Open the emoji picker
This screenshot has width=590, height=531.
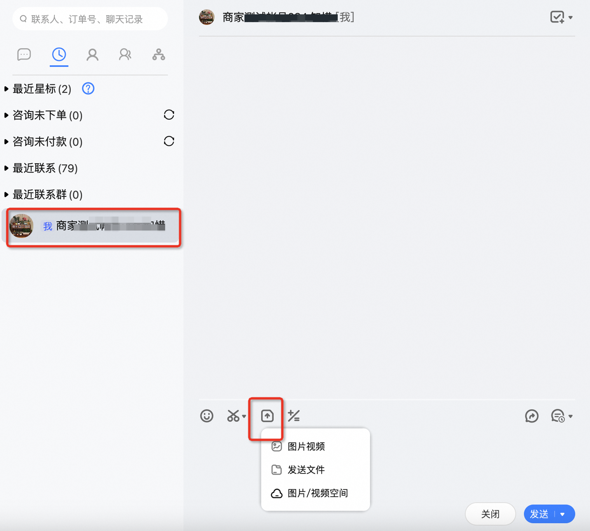(207, 416)
